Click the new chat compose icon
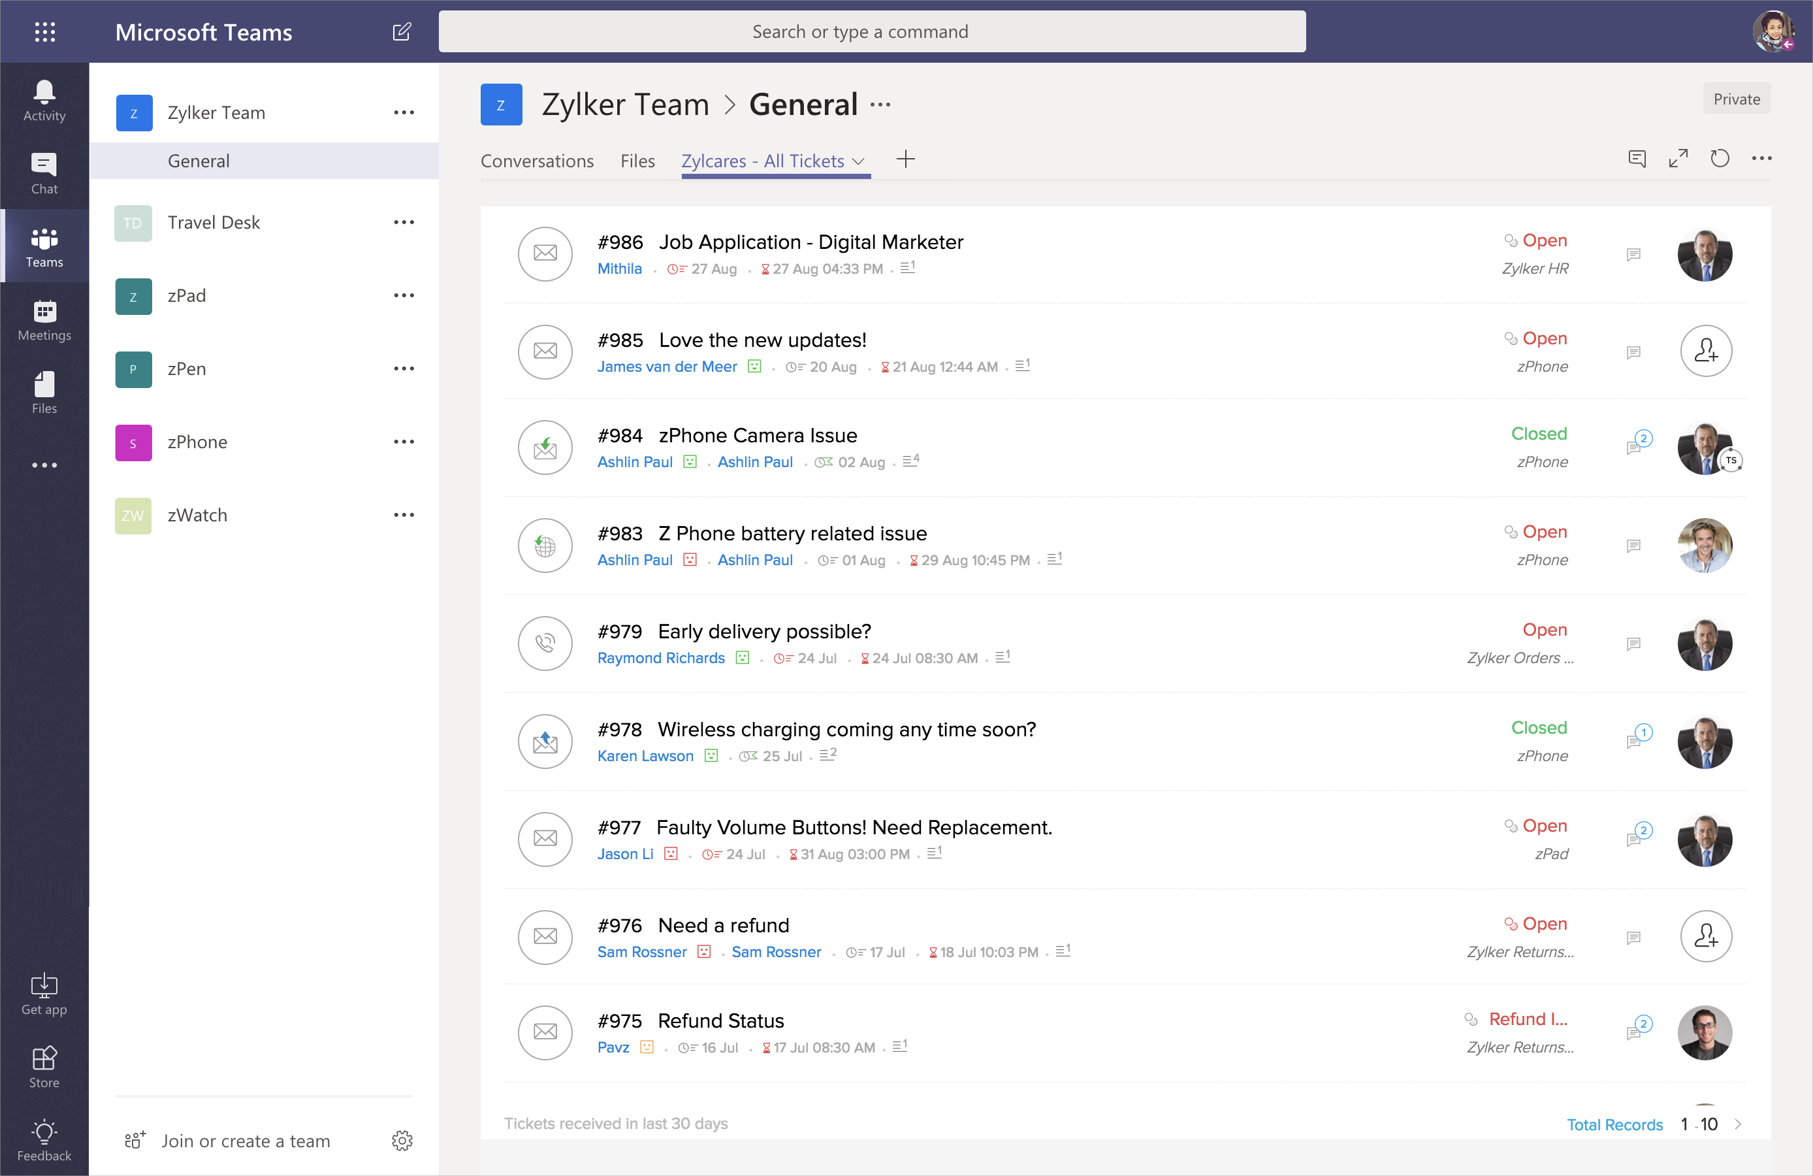The height and width of the screenshot is (1176, 1813). pos(402,32)
